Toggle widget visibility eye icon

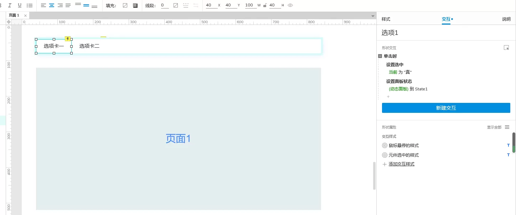290,5
